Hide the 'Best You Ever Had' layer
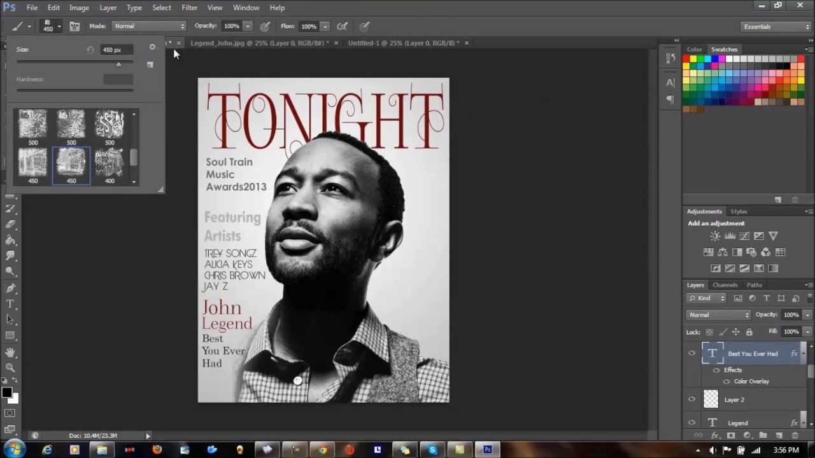This screenshot has height=458, width=815. (x=691, y=354)
